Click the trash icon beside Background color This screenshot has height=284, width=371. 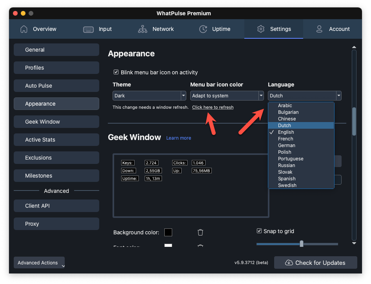click(x=200, y=232)
